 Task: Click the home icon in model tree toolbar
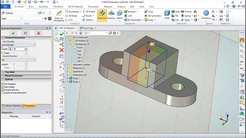(x=81, y=33)
